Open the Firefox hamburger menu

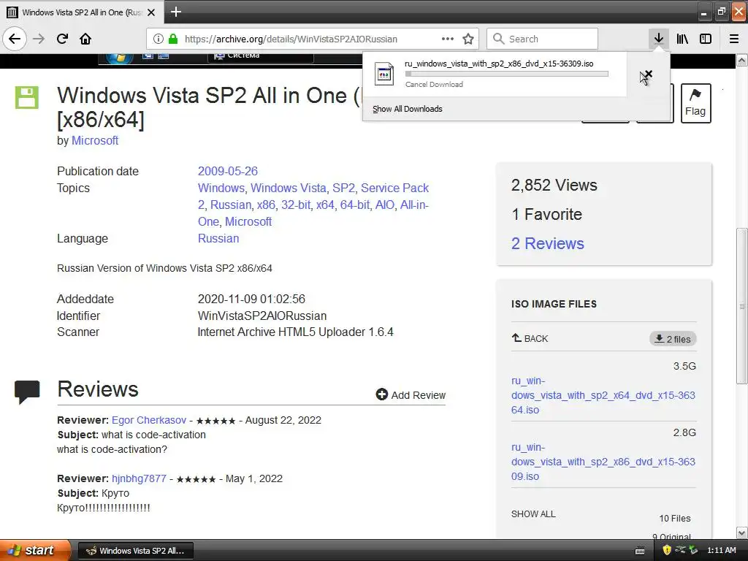[x=733, y=39]
